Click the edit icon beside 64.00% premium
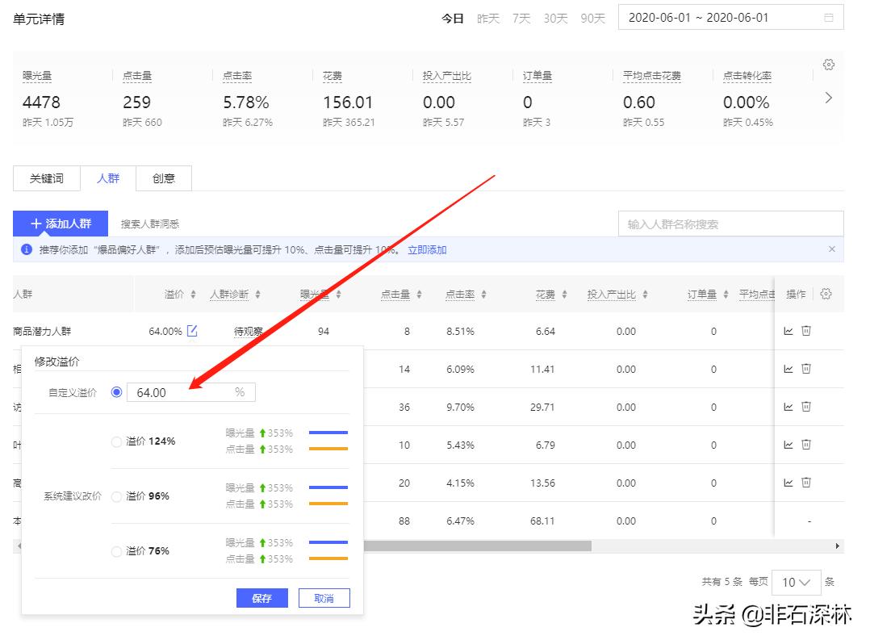The image size is (870, 644). click(192, 331)
